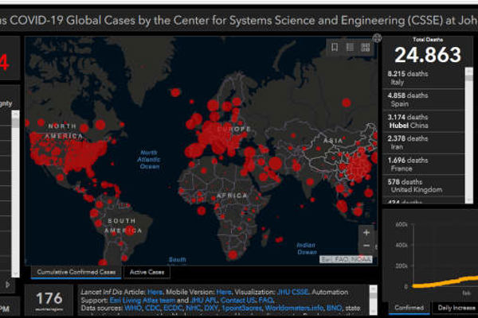Zoom in with the map plus button
This screenshot has width=478, height=318.
tap(366, 233)
